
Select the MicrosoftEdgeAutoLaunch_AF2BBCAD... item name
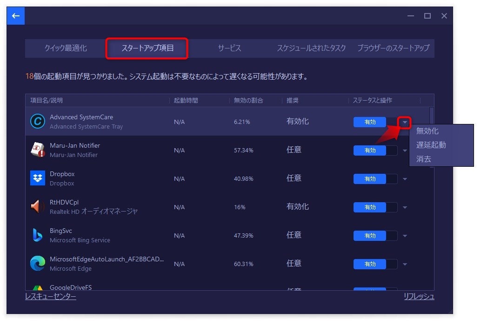(x=107, y=259)
